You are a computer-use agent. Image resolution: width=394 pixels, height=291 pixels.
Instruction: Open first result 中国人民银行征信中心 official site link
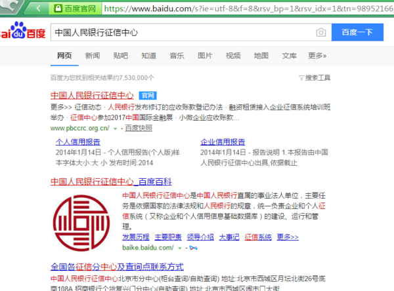[92, 96]
